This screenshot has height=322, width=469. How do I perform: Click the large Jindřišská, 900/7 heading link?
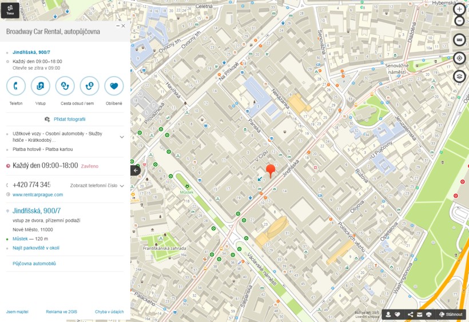(x=37, y=211)
